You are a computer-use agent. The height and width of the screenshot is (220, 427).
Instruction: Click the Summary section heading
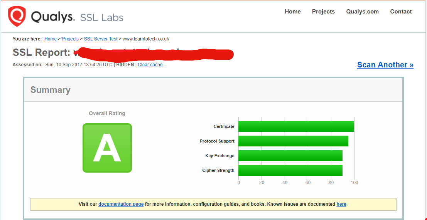(x=51, y=90)
